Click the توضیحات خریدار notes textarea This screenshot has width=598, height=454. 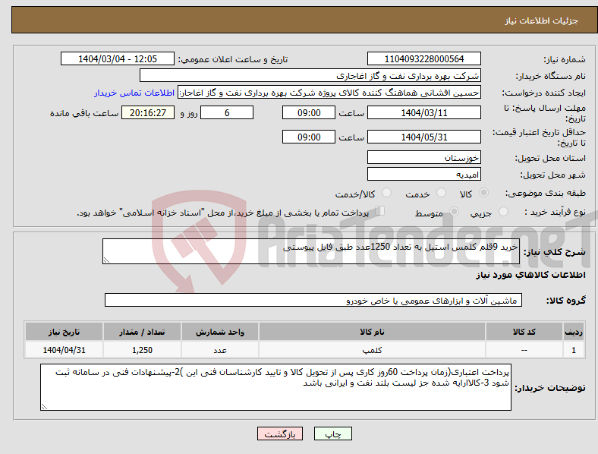[x=275, y=387]
